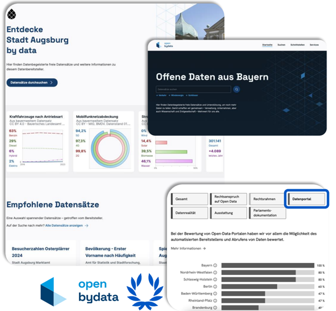Click the Bayern 100 % progress bar

point(268,266)
